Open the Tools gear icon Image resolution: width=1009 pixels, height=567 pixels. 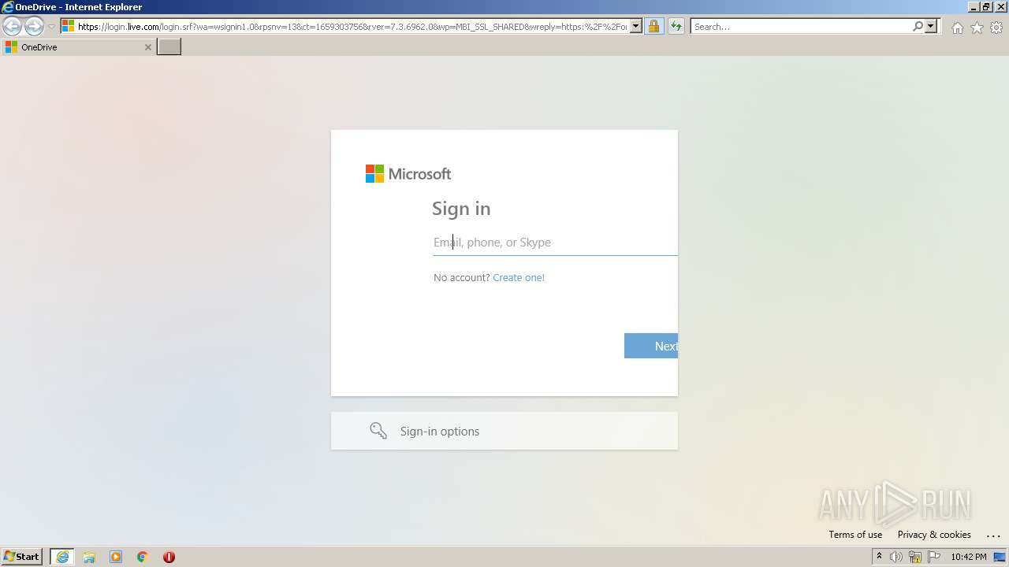click(996, 28)
